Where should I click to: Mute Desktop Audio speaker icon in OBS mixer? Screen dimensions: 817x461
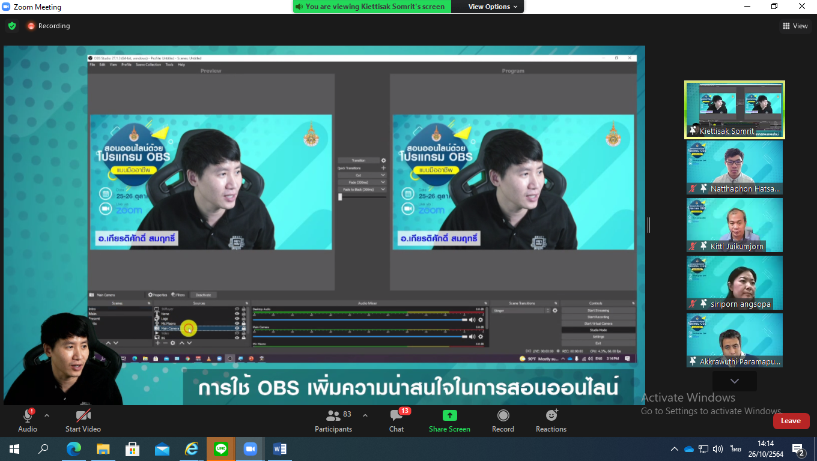tap(472, 320)
